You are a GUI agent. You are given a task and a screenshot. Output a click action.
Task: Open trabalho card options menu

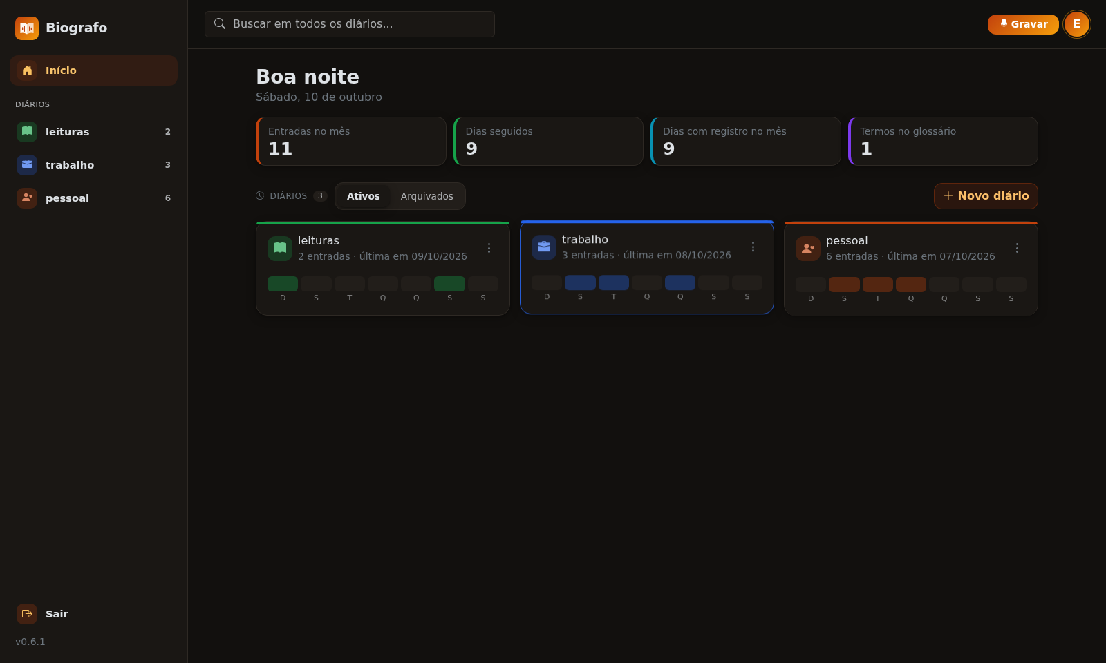pyautogui.click(x=753, y=247)
